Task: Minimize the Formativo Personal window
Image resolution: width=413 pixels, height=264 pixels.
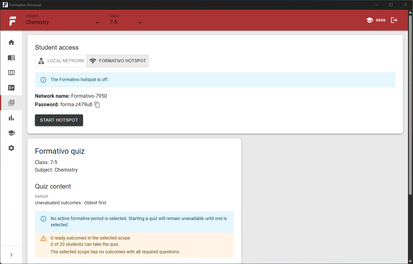Action: pos(377,5)
